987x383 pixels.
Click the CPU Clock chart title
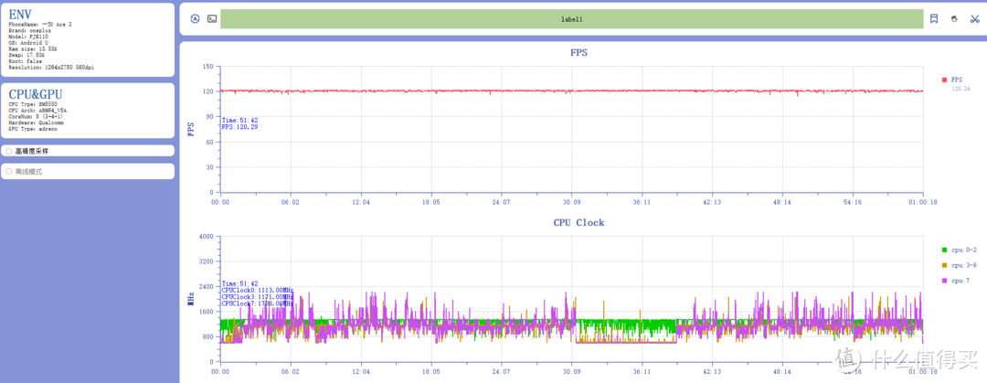(x=578, y=222)
